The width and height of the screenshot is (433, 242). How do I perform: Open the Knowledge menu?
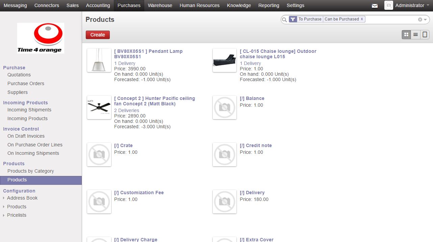pyautogui.click(x=239, y=5)
